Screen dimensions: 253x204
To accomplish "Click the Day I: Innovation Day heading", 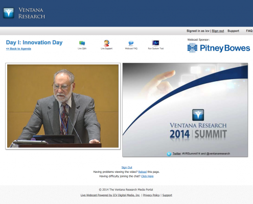I will click(34, 42).
